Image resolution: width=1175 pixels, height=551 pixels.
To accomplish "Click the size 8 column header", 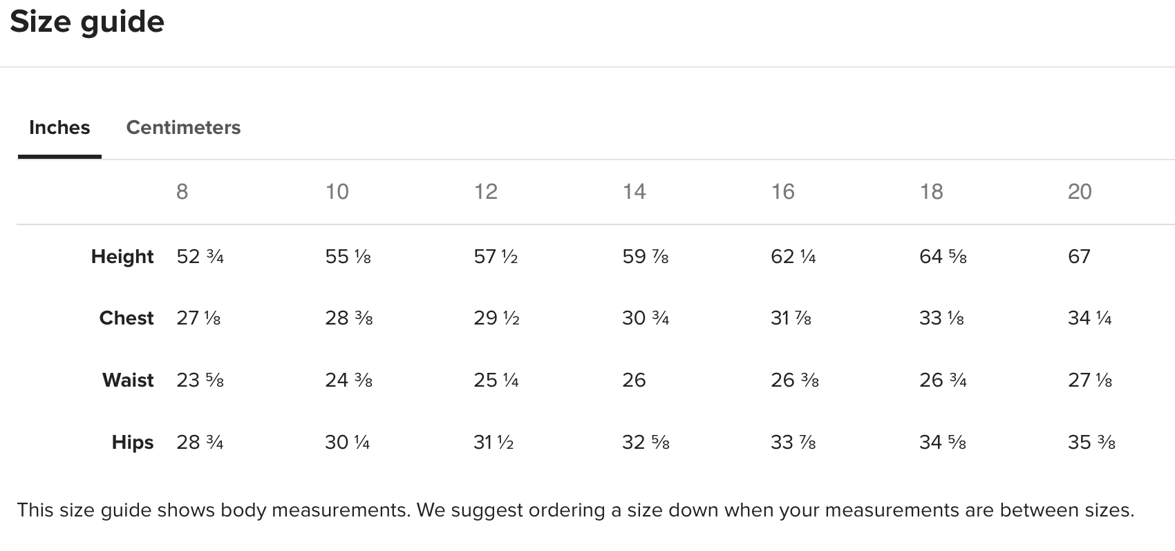I will [x=182, y=191].
